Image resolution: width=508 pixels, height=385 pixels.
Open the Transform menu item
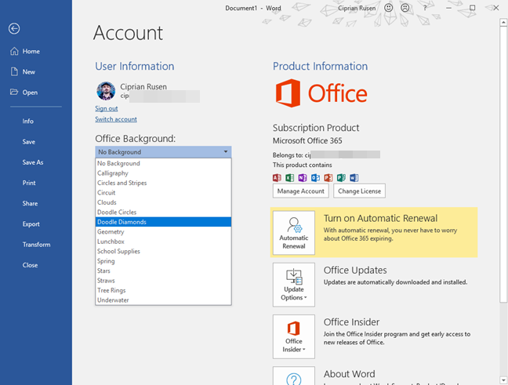(36, 245)
